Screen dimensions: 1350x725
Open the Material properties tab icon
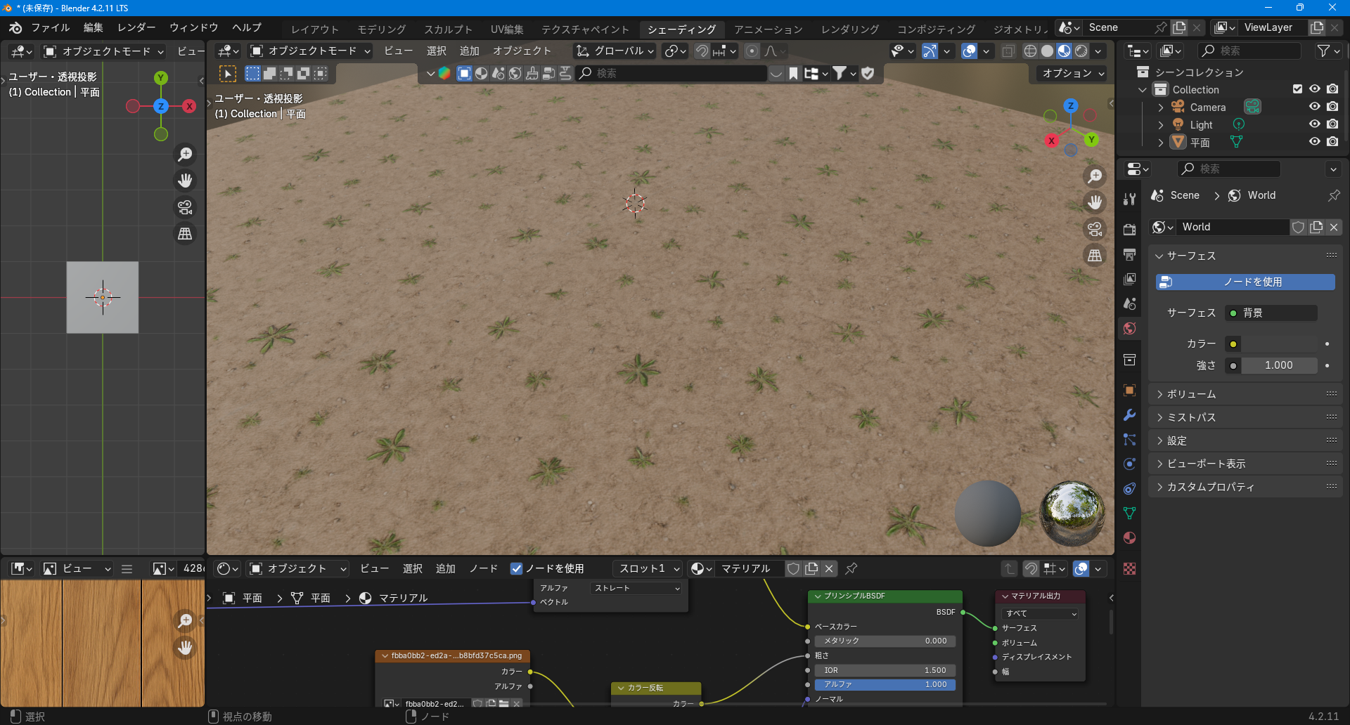[1129, 537]
